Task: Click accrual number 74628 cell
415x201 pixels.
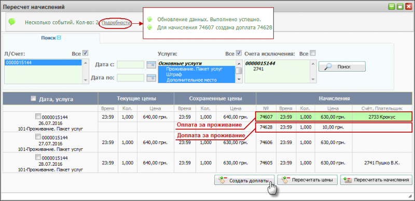Action: coord(266,127)
